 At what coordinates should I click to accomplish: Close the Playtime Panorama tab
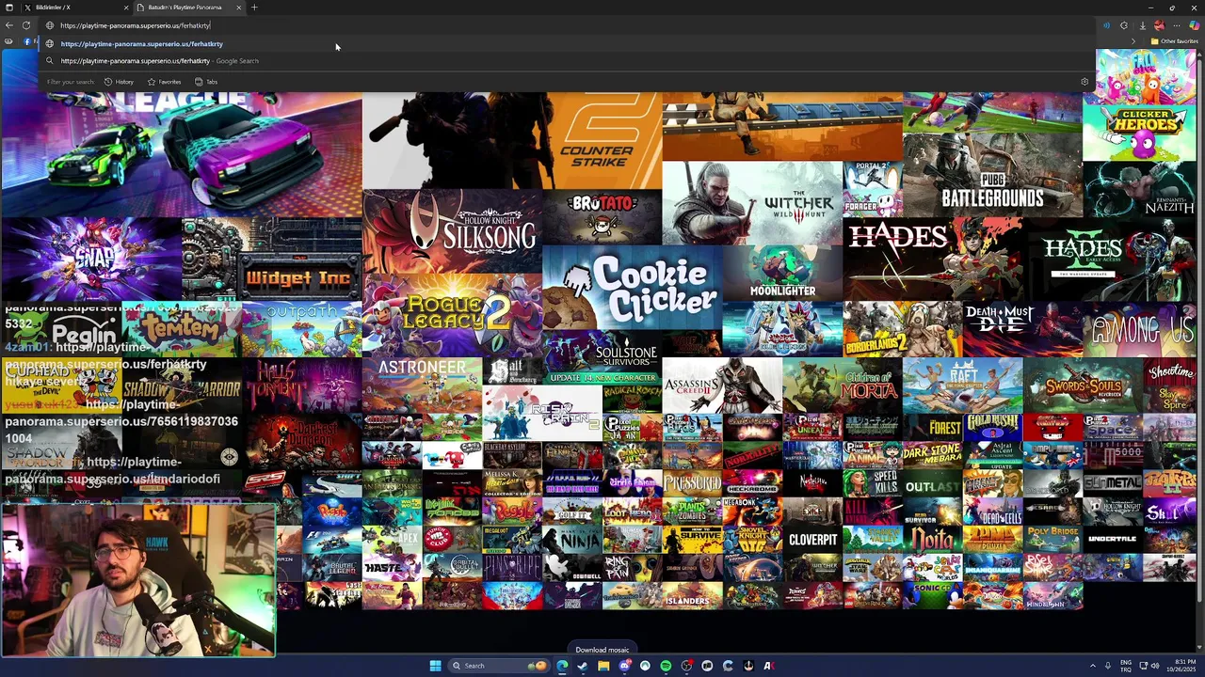click(x=238, y=8)
